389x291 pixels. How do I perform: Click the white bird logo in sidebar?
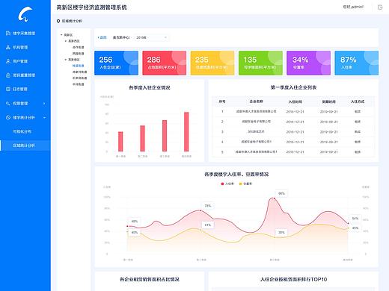[x=25, y=14]
